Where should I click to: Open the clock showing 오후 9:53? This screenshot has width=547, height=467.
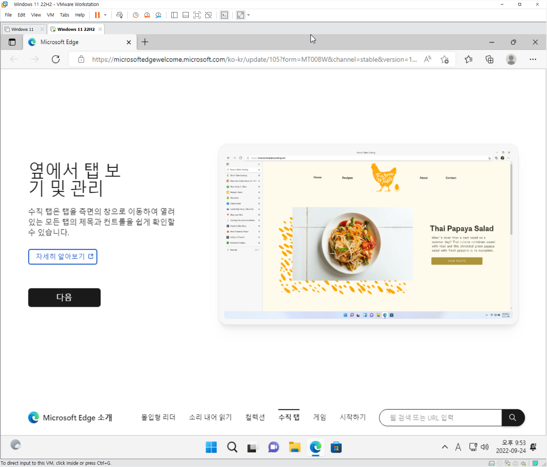coord(511,447)
